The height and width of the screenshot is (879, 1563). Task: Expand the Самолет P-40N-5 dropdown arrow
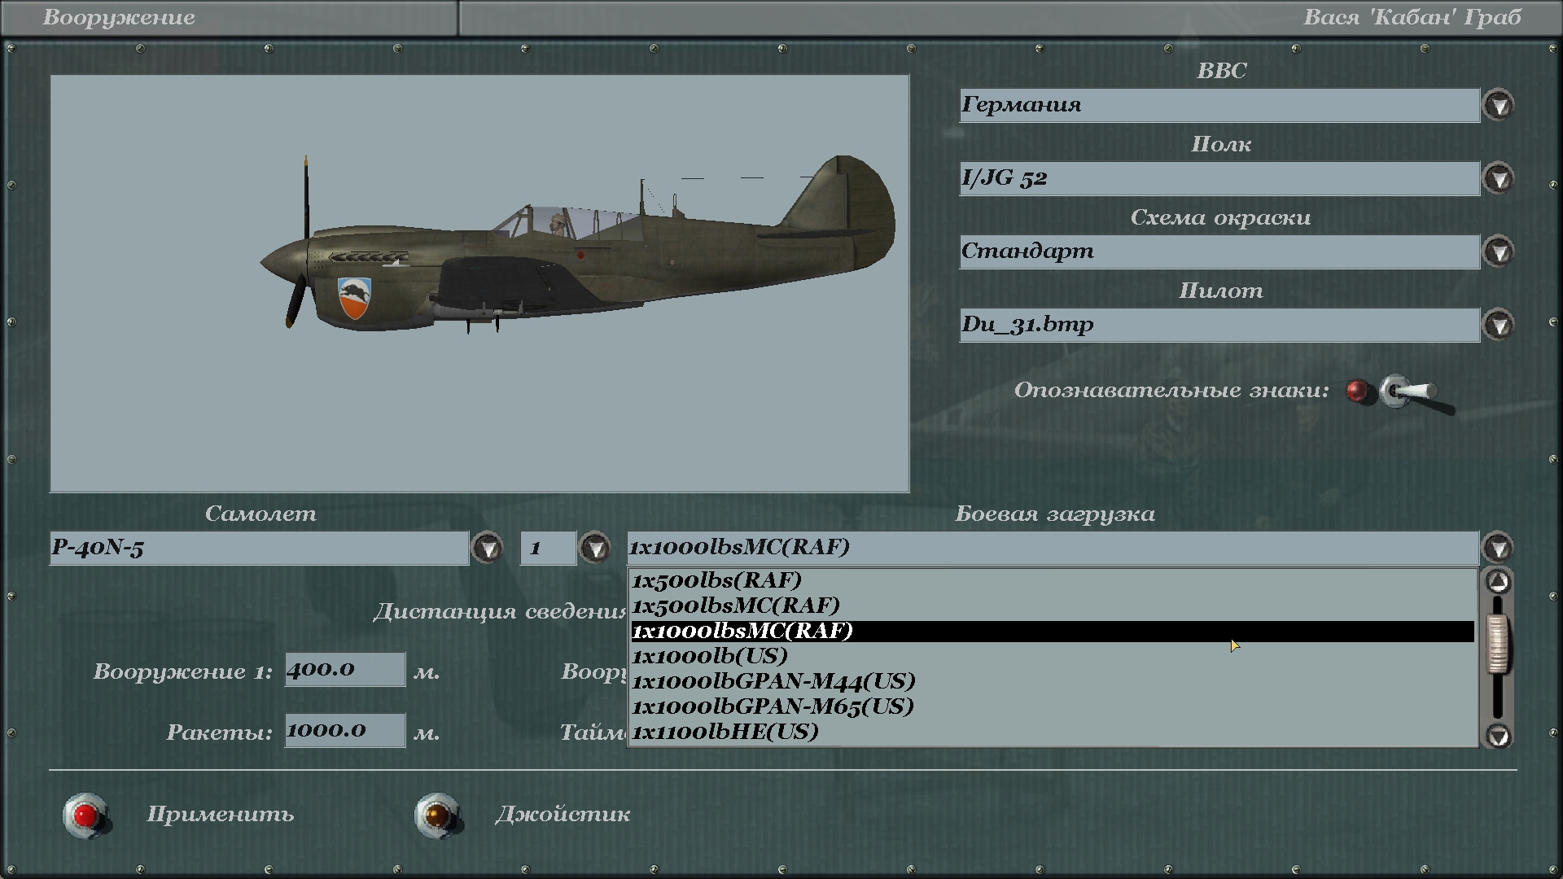[488, 548]
